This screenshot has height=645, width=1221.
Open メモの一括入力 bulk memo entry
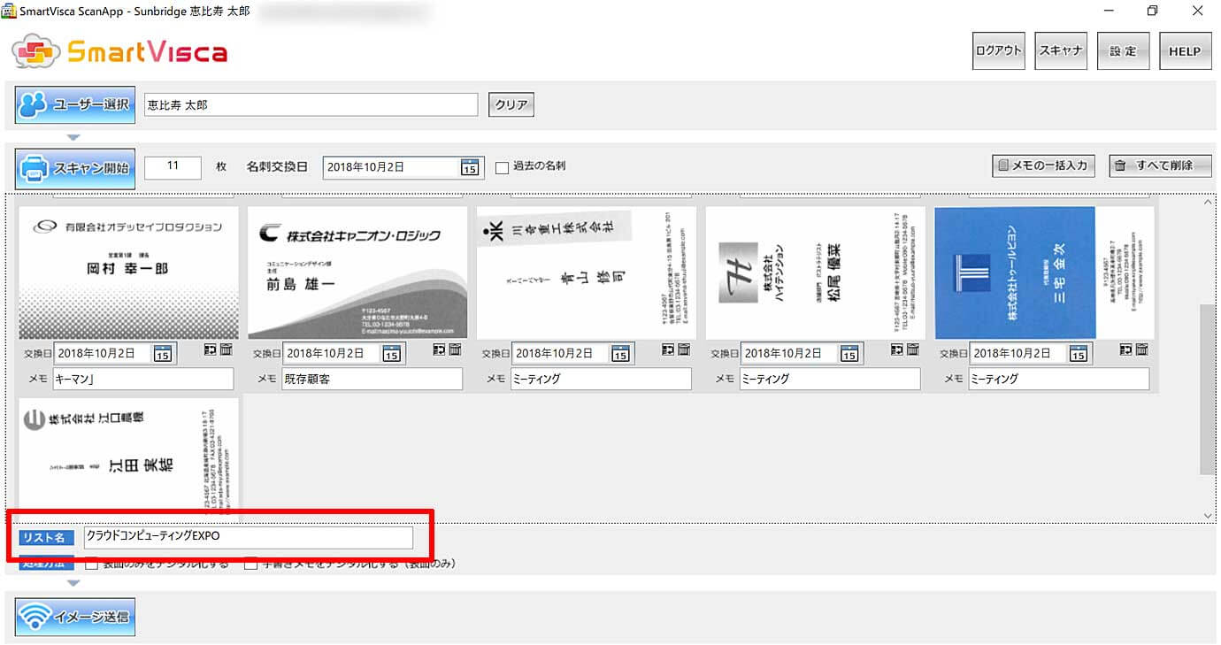[1043, 165]
